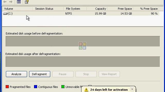Click the Stop button
The image size is (165, 92).
[x=86, y=74]
